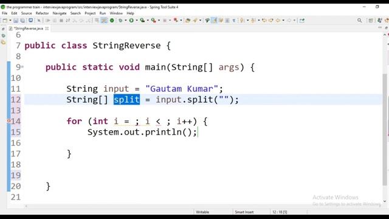Click the Previous Annotation icon
389x219 pixels.
point(253,20)
